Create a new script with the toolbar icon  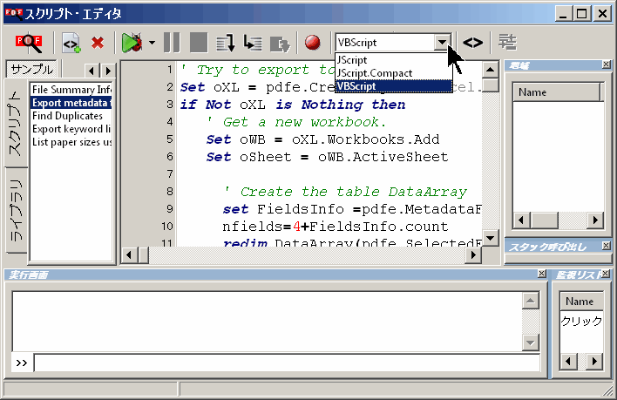pos(71,42)
